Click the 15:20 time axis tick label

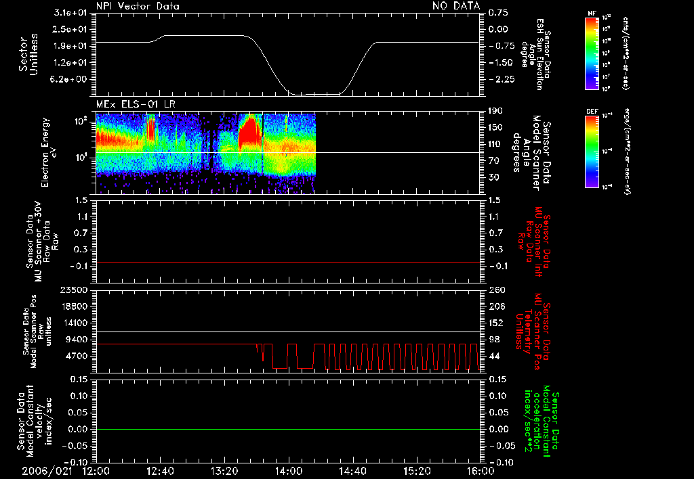click(417, 471)
